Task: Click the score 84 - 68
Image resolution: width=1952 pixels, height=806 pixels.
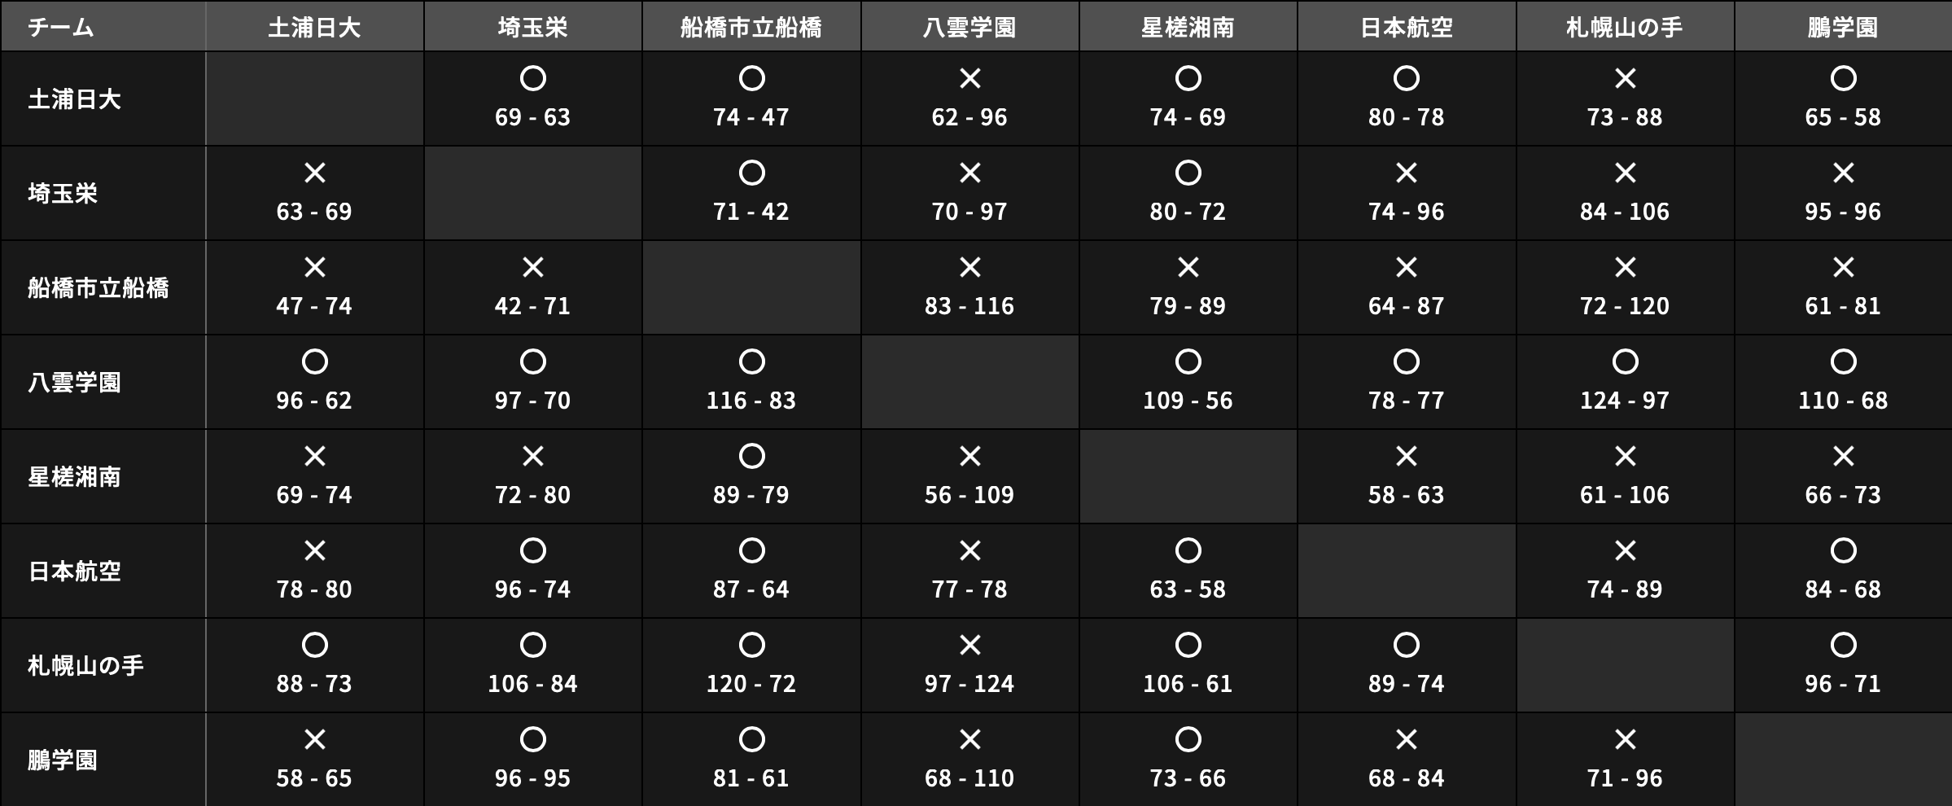Action: [1843, 589]
